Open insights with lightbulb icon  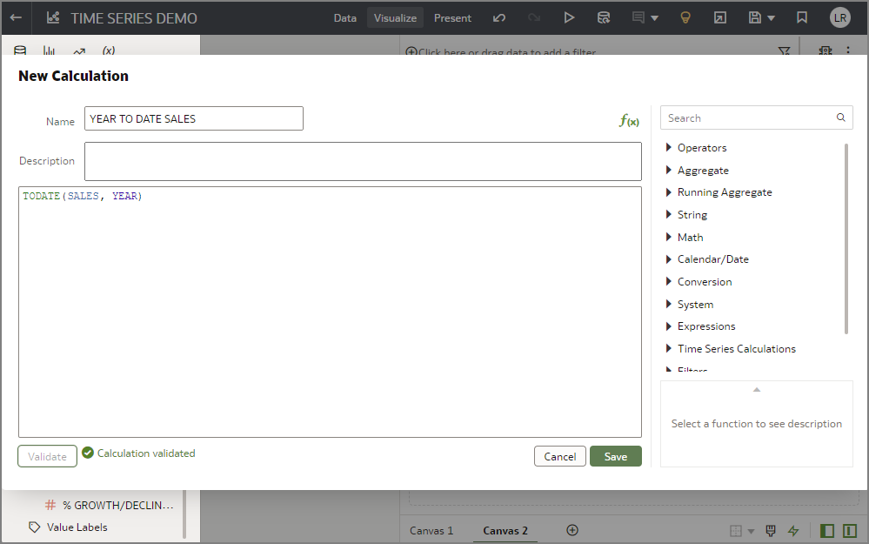tap(685, 17)
